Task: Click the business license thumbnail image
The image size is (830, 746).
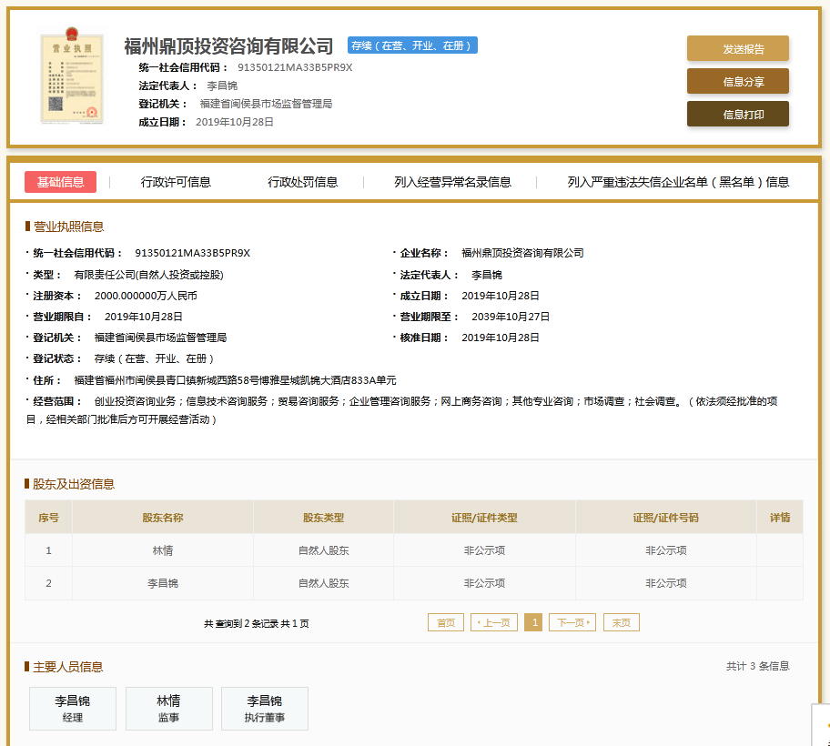Action: [x=72, y=78]
